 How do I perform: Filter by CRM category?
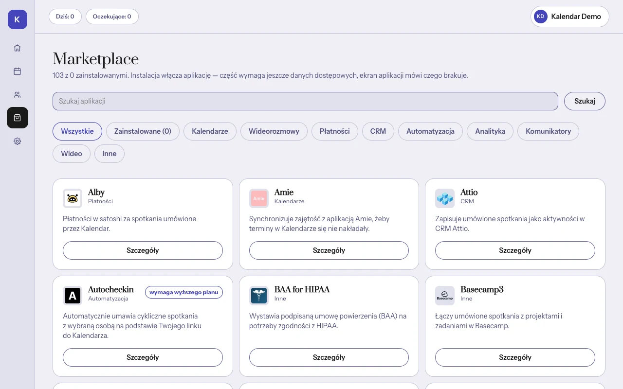click(x=378, y=131)
